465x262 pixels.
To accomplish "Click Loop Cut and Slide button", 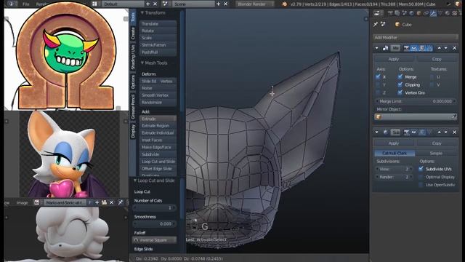I will coord(158,162).
